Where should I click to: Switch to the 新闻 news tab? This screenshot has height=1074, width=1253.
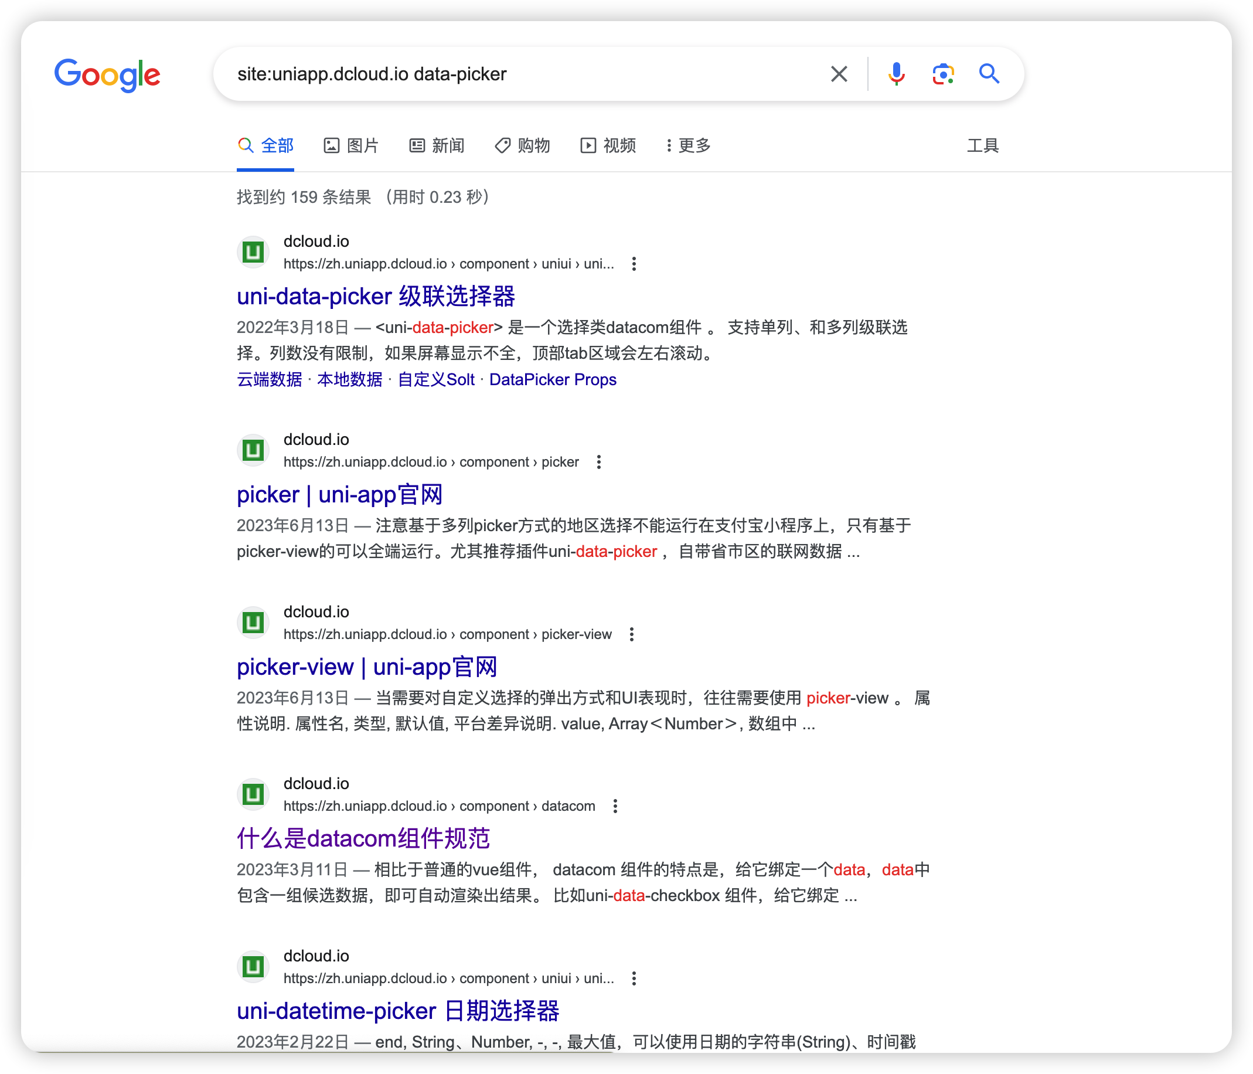[437, 145]
